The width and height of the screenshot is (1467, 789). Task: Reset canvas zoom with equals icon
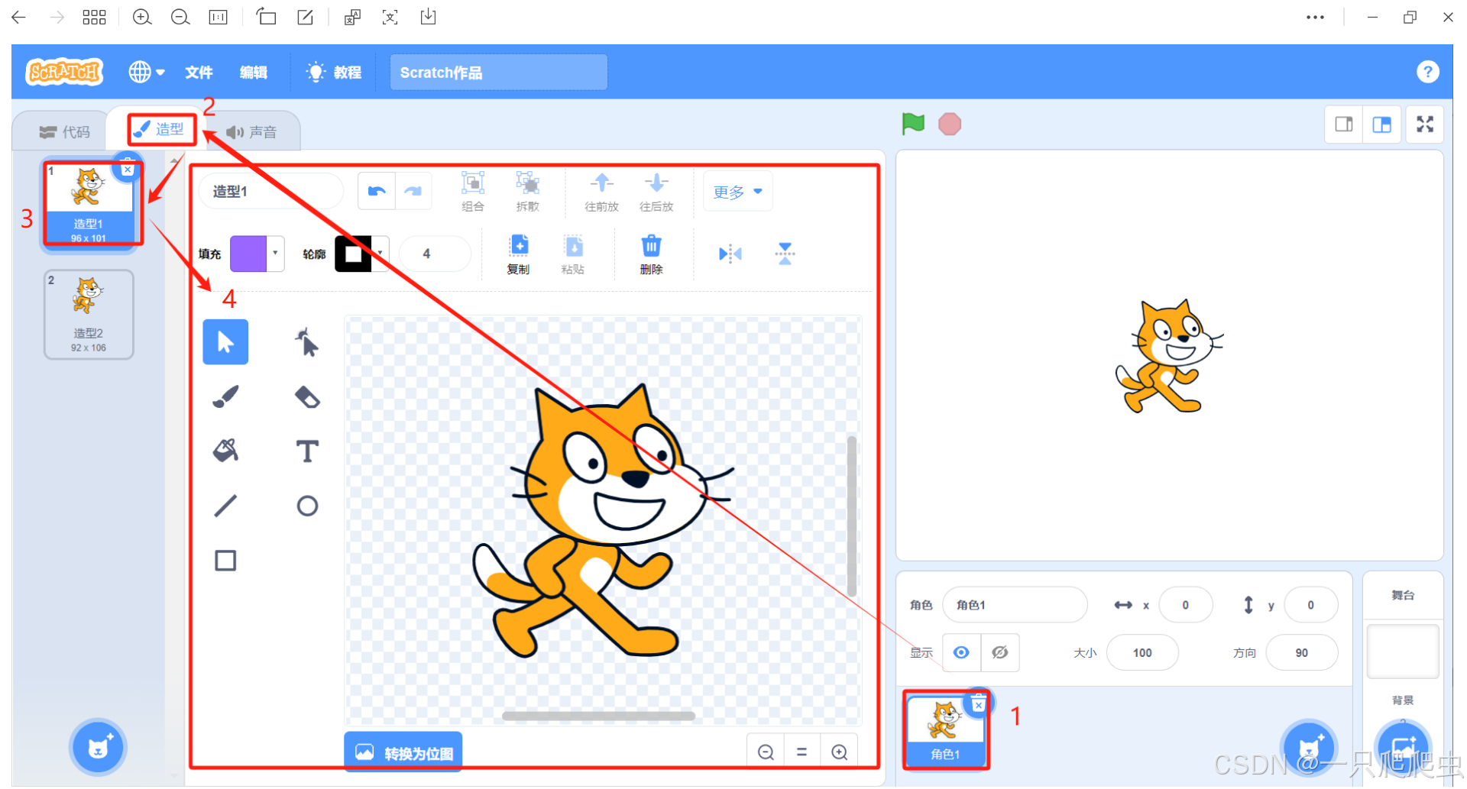802,752
